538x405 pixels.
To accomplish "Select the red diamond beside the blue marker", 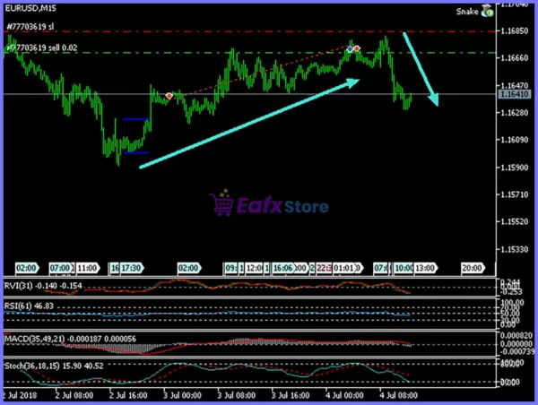I will tap(357, 48).
